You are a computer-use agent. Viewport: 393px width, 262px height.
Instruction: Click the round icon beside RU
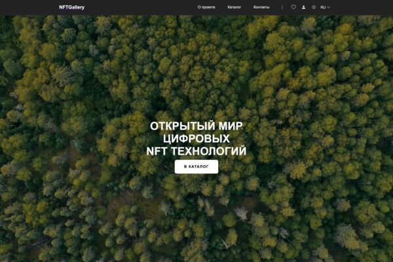click(314, 7)
